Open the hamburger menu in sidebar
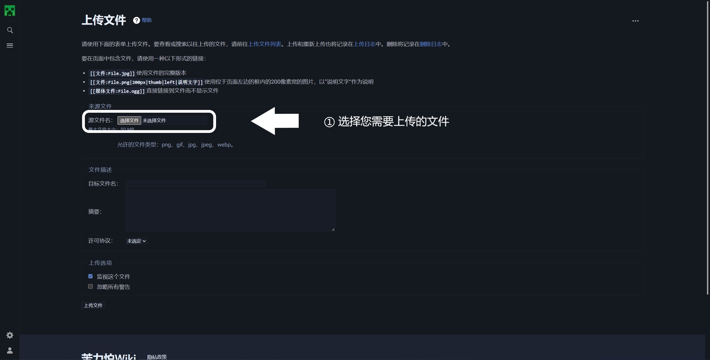710x360 pixels. pos(10,45)
